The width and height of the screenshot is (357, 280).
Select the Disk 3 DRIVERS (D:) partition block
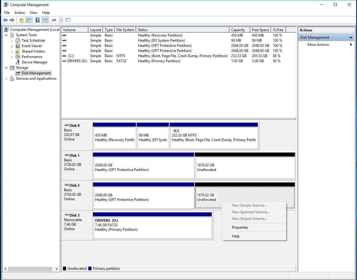coord(152,226)
